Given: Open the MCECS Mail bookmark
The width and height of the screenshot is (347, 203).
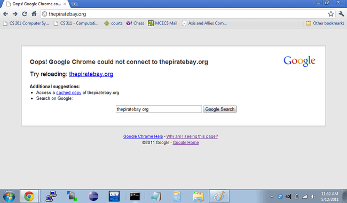Looking at the screenshot, I should (x=163, y=24).
